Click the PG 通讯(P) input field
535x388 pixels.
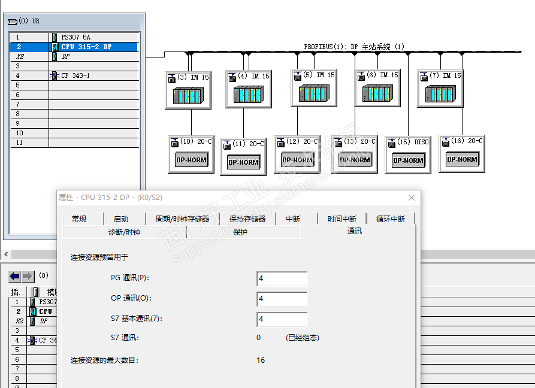[282, 278]
